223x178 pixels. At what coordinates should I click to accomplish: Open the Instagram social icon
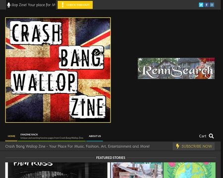(212, 5)
